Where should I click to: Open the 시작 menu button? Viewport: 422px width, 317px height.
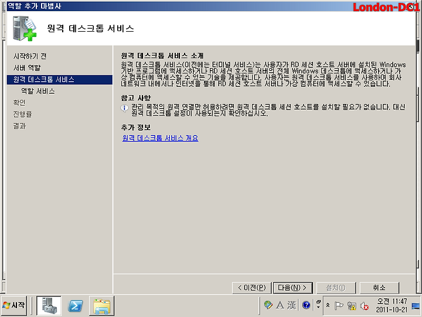(x=14, y=305)
